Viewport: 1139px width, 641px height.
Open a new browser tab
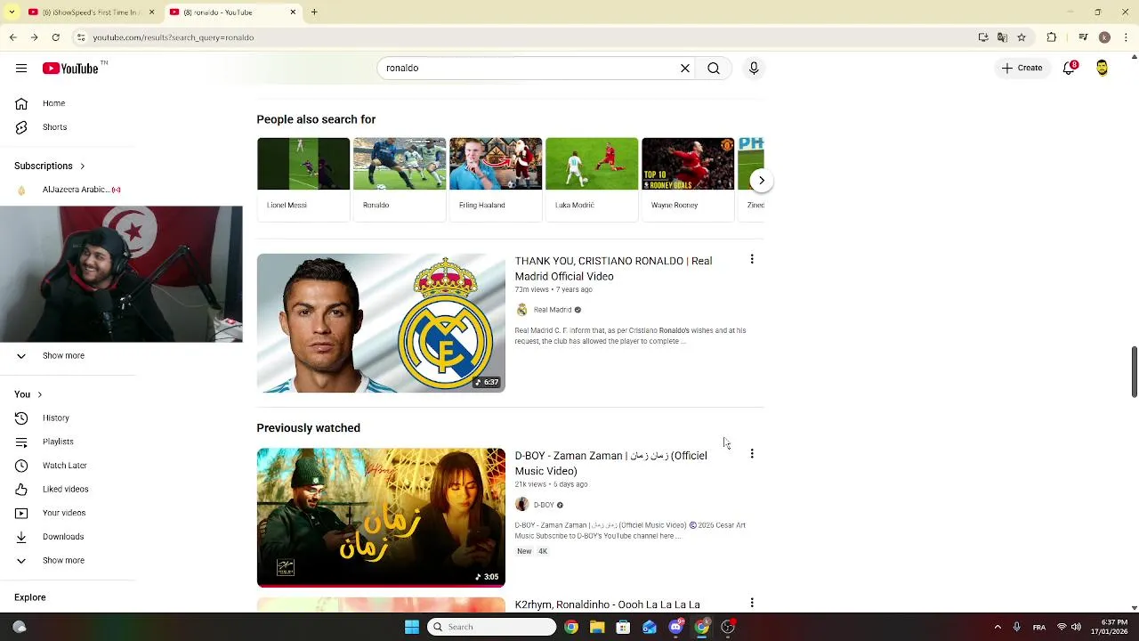(x=314, y=12)
